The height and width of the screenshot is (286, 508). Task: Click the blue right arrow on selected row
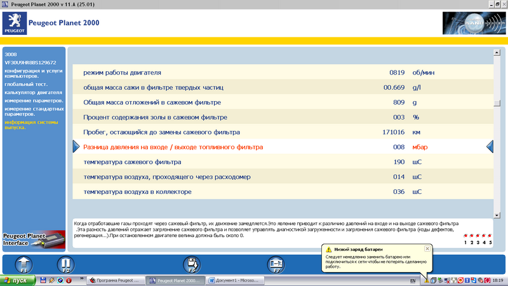(x=77, y=147)
